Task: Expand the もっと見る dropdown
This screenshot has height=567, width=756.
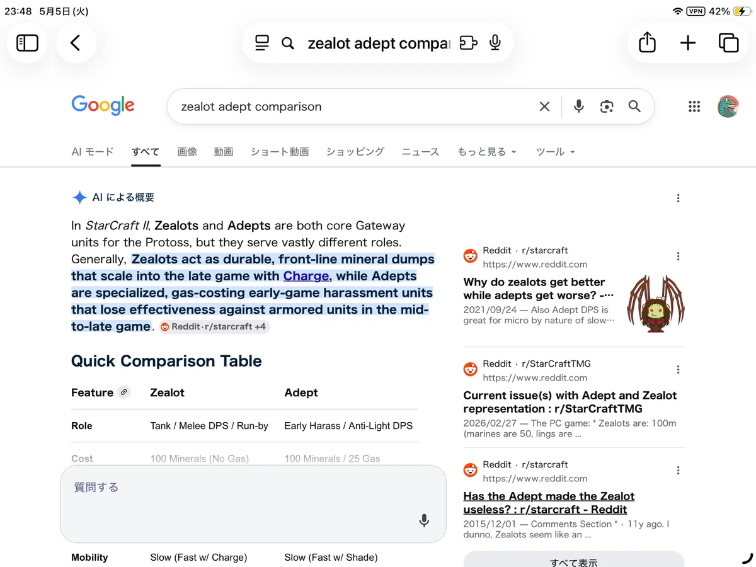Action: tap(487, 152)
